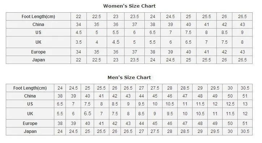
Task: Click the Women's Size Chart heading
Action: (x=129, y=6)
